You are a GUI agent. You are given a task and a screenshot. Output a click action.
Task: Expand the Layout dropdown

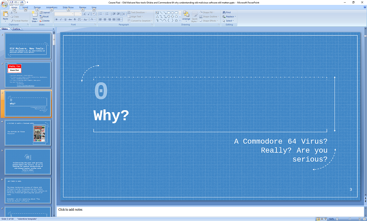pos(46,12)
